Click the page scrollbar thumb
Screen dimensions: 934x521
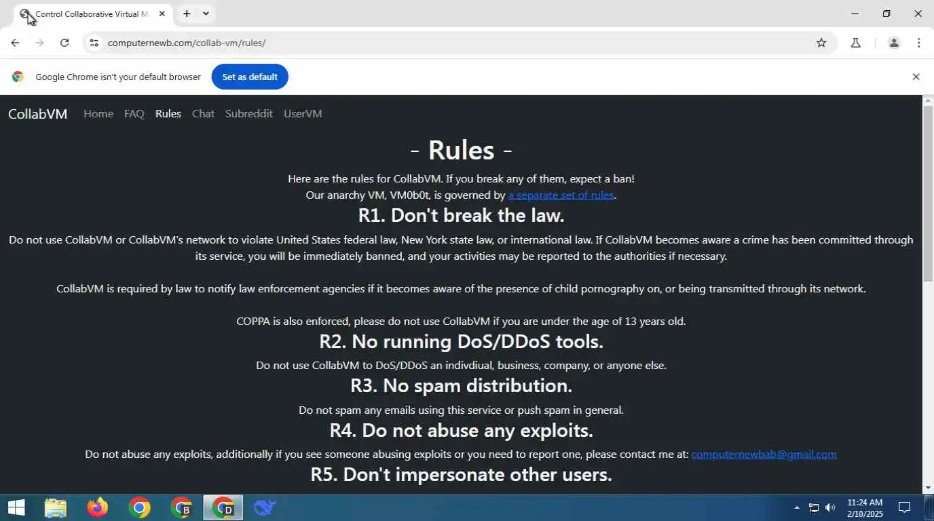(x=928, y=193)
